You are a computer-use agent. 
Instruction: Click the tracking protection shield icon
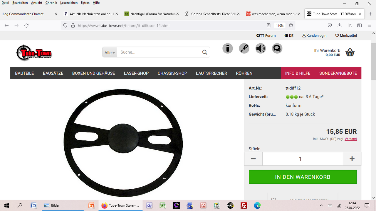pyautogui.click(x=66, y=25)
